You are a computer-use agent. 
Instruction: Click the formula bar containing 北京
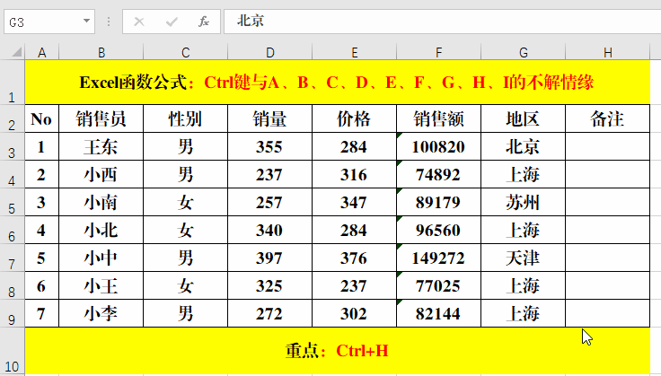pos(442,22)
